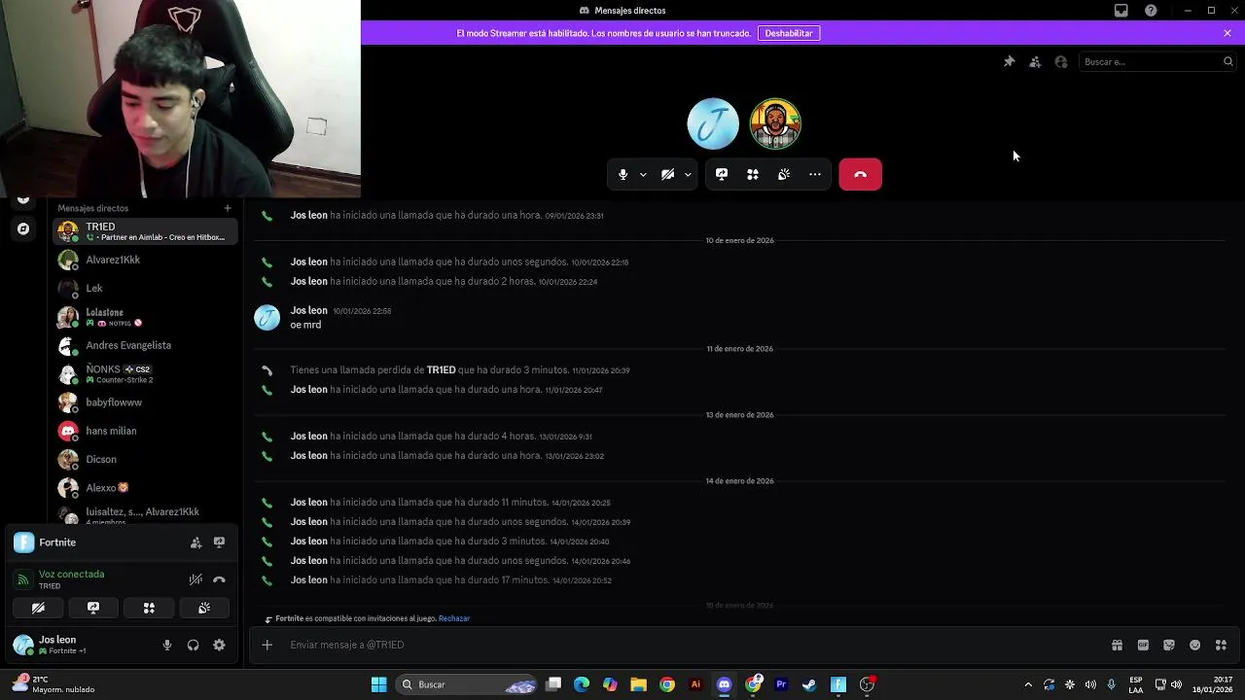Viewport: 1245px width, 700px height.
Task: Open camera options dropdown arrow in call
Action: (x=688, y=175)
